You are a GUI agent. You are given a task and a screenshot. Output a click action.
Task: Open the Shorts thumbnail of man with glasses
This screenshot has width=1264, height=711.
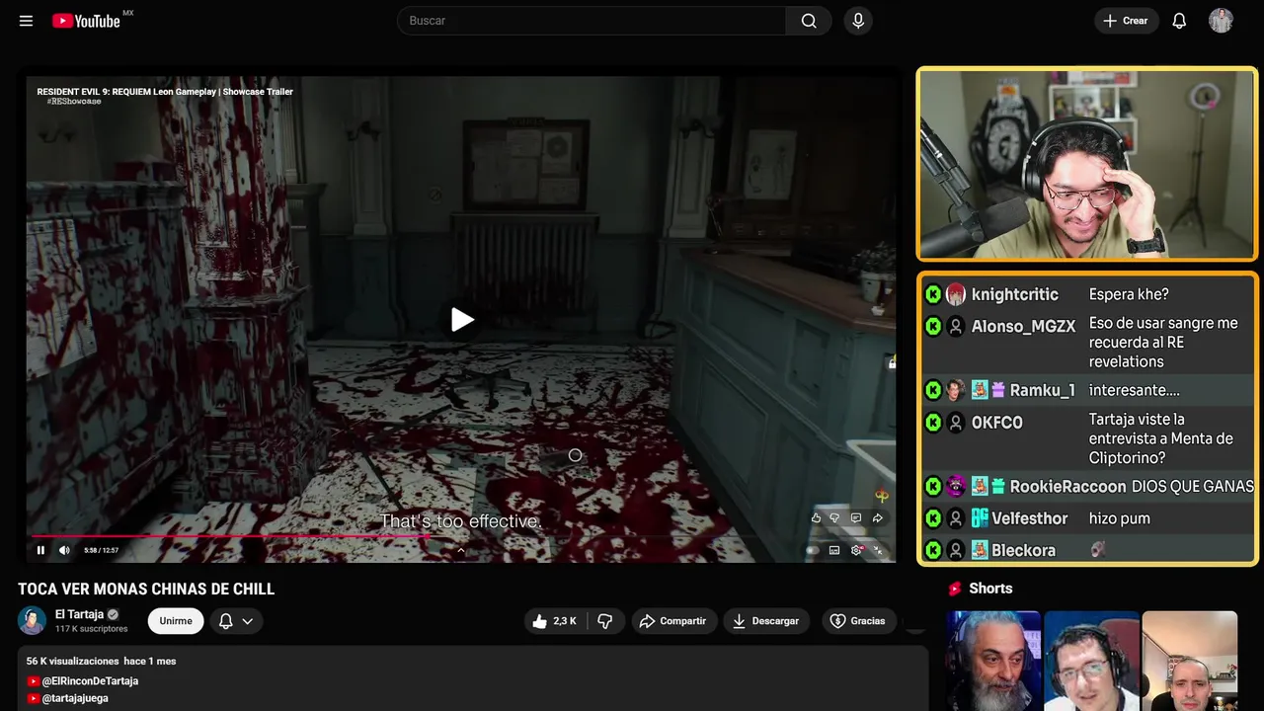pos(1091,661)
